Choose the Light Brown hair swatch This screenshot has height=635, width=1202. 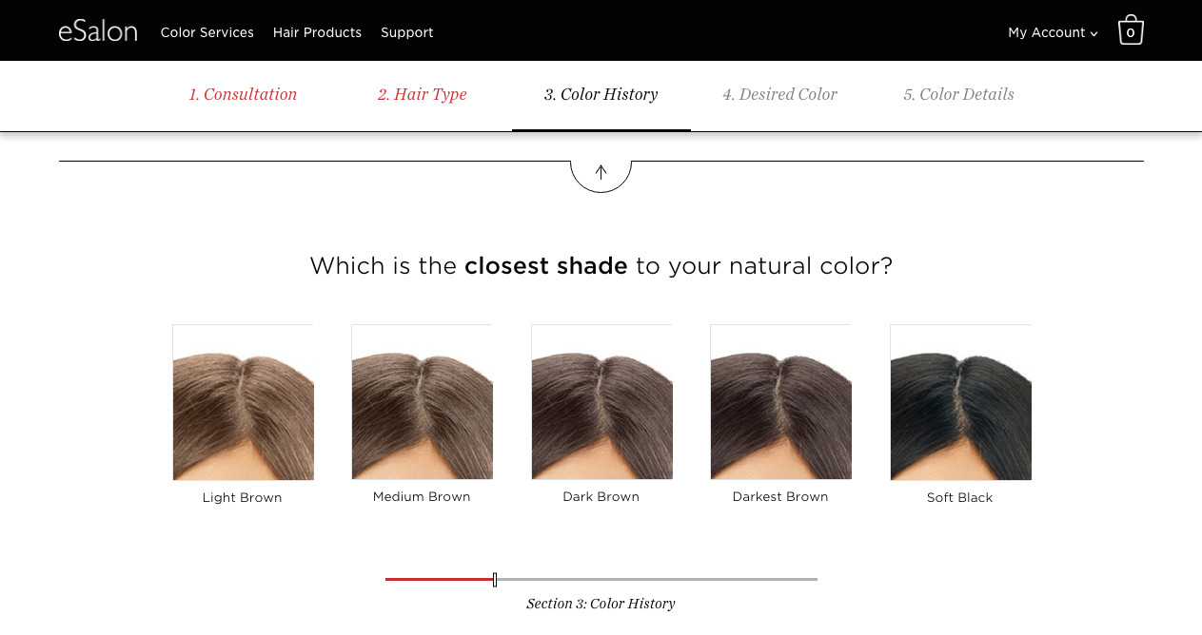(243, 402)
